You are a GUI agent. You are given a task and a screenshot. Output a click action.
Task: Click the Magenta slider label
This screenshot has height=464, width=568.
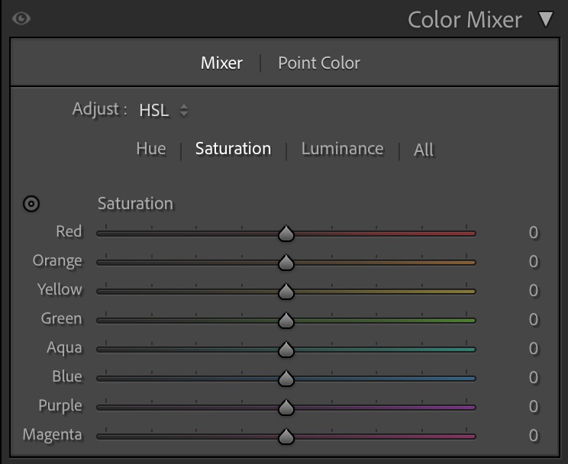(53, 435)
